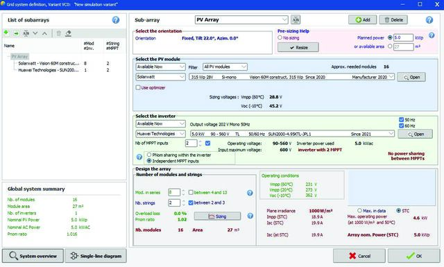Click available area m² input field
Viewport: 444px width, 267px height.
click(404, 46)
